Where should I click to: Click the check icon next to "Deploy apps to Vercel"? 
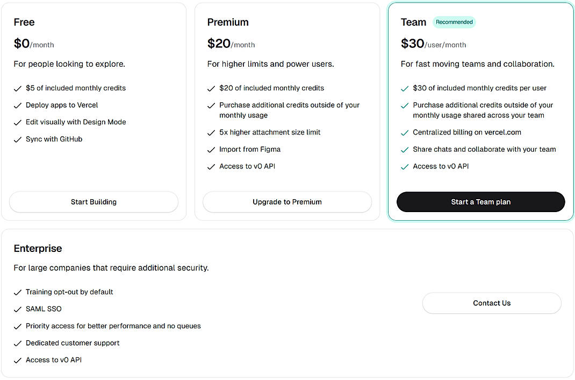coord(18,105)
